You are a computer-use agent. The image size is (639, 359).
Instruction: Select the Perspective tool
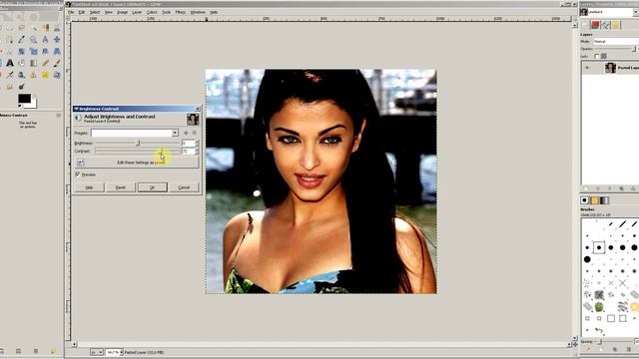click(x=57, y=52)
